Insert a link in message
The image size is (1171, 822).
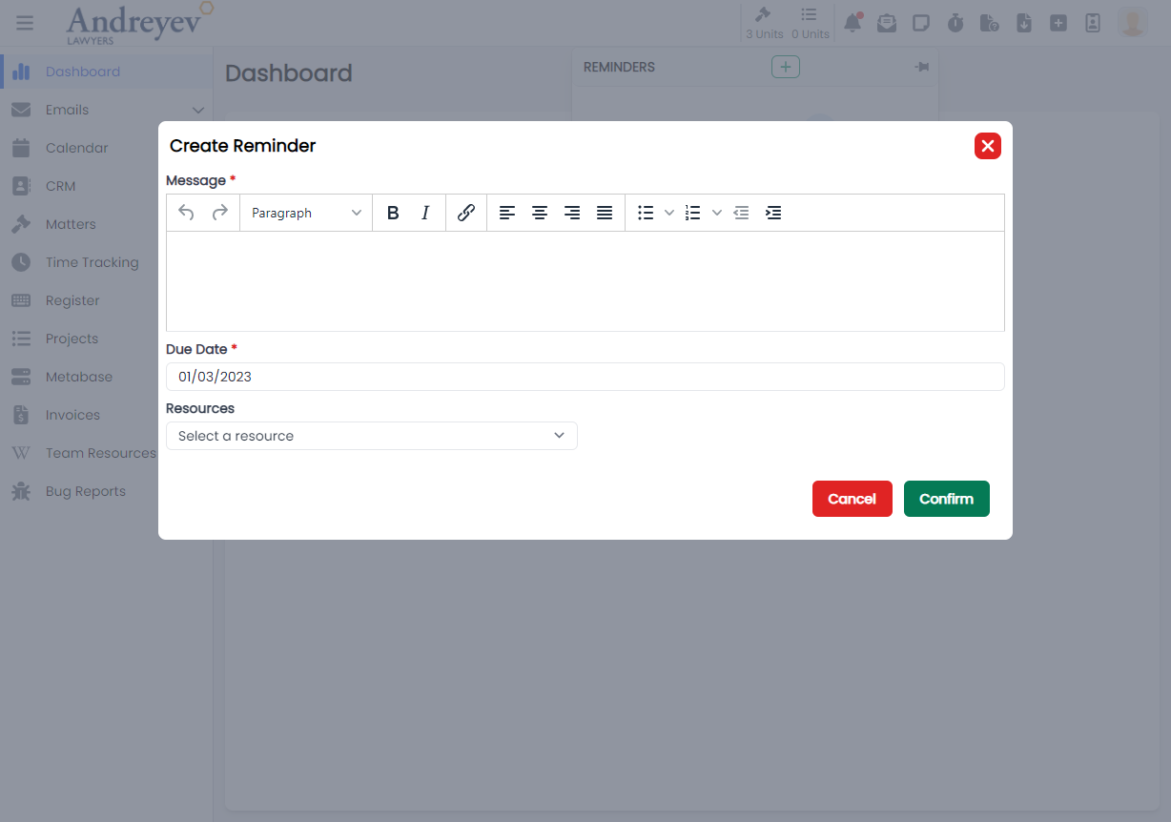click(x=466, y=214)
